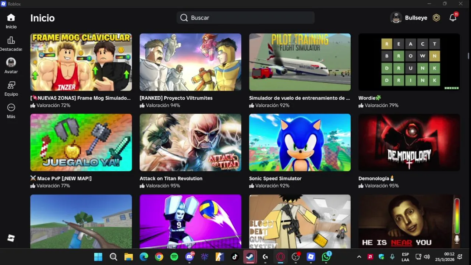Click the Bullseye profile avatar picture

[x=396, y=18]
